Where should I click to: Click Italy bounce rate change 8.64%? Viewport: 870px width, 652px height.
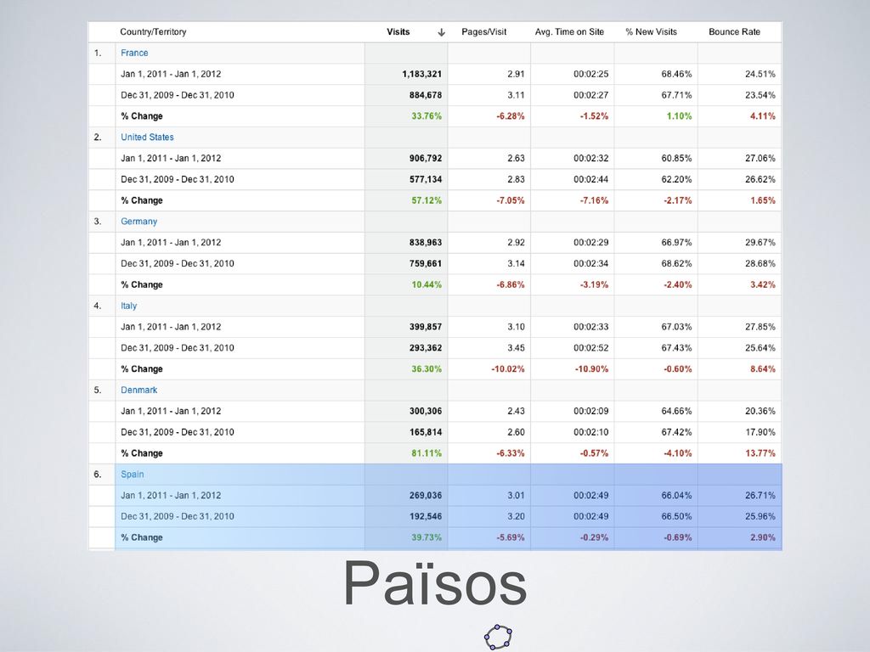(x=762, y=368)
